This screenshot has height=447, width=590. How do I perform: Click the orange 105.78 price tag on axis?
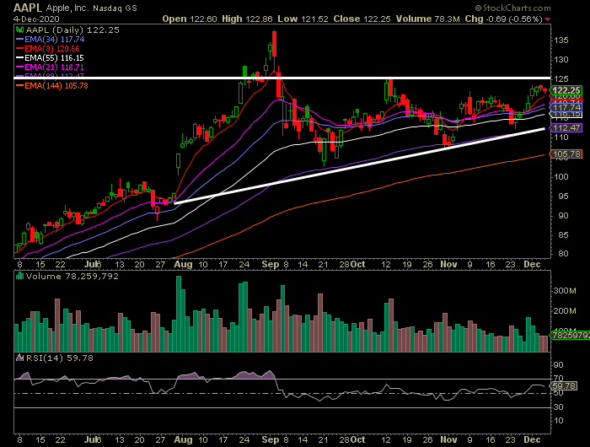point(566,154)
